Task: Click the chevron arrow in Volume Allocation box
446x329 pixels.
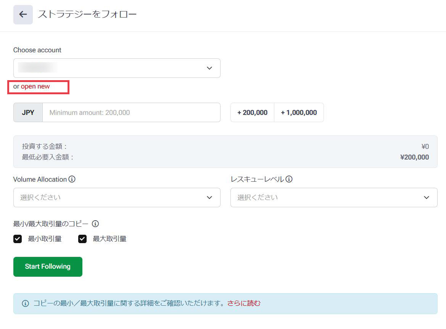Action: [x=209, y=197]
